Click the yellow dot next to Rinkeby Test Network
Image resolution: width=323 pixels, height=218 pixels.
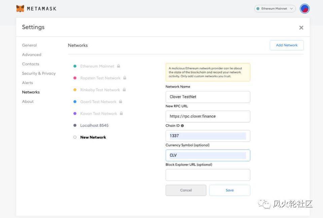point(75,90)
